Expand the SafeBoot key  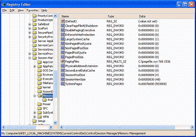click(x=30, y=24)
